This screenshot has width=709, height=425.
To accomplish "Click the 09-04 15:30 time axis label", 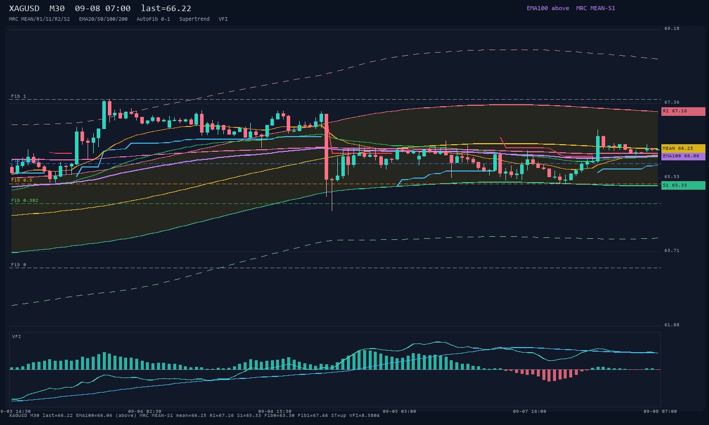I will click(275, 411).
